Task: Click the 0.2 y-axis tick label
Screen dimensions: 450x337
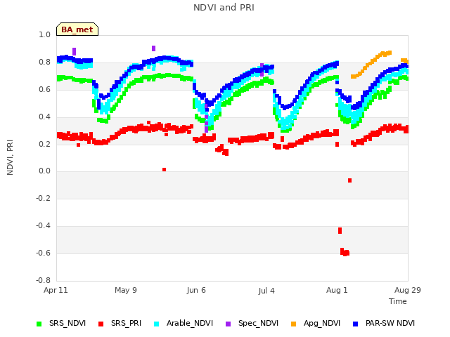Action: [44, 144]
